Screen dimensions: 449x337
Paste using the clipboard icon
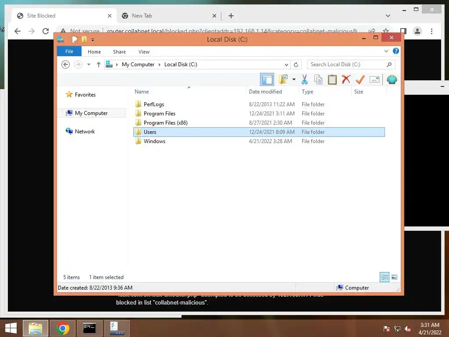tap(332, 79)
